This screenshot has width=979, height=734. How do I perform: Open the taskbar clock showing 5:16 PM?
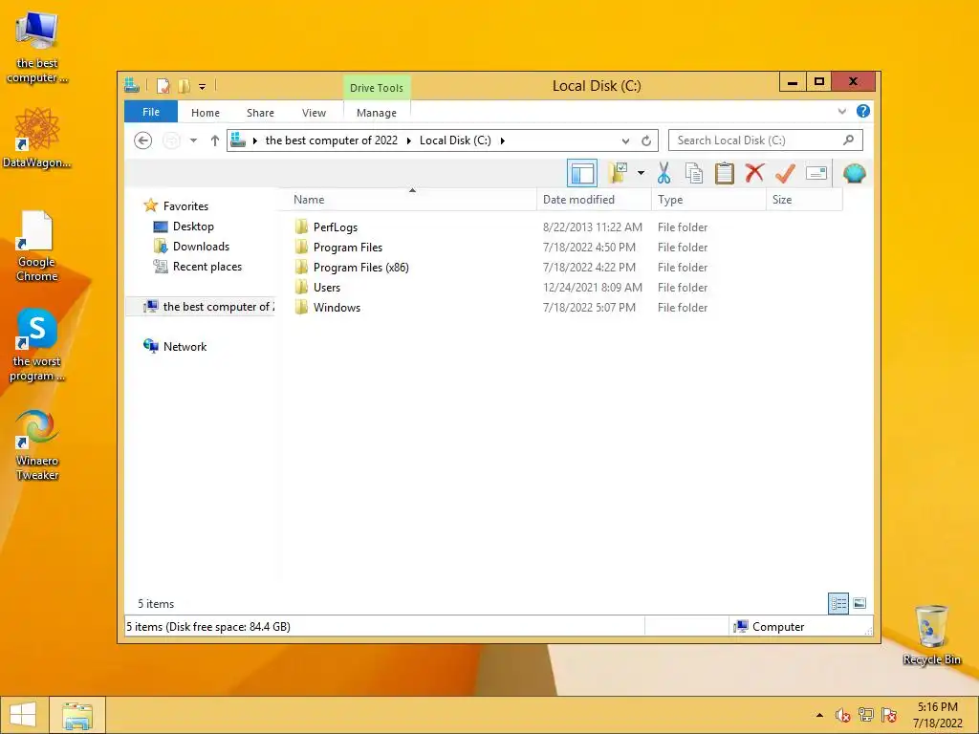[x=937, y=715]
